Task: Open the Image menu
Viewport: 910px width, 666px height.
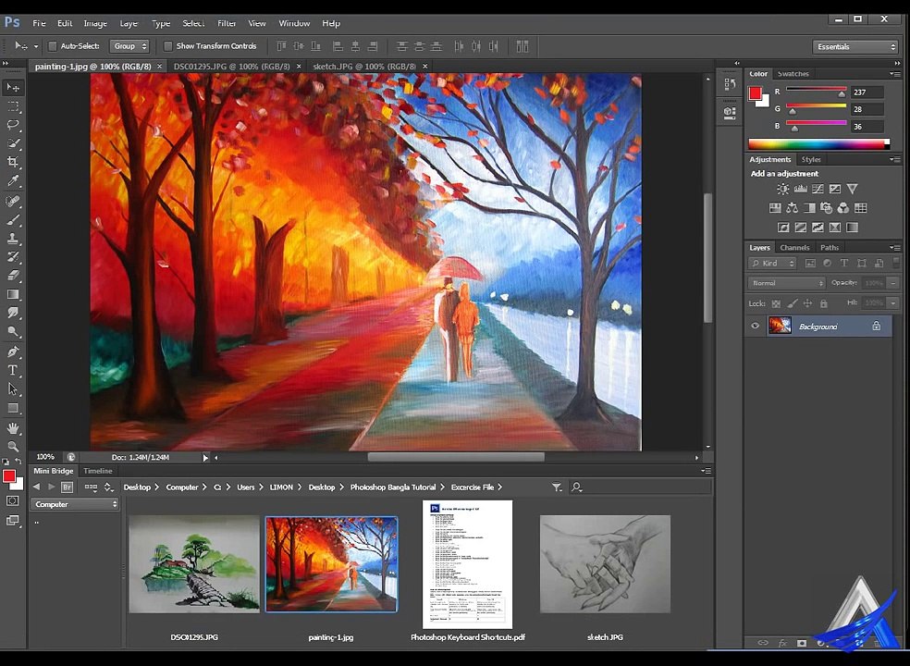Action: point(95,23)
